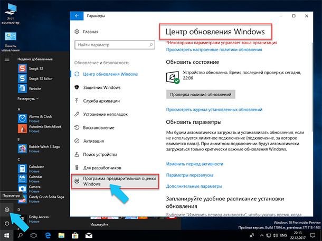Open taskbar Search magnifier
This screenshot has height=241, width=322.
pyautogui.click(x=20, y=235)
